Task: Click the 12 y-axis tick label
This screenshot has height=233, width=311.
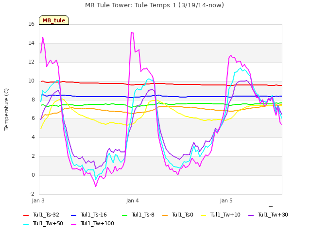Action: (31, 62)
